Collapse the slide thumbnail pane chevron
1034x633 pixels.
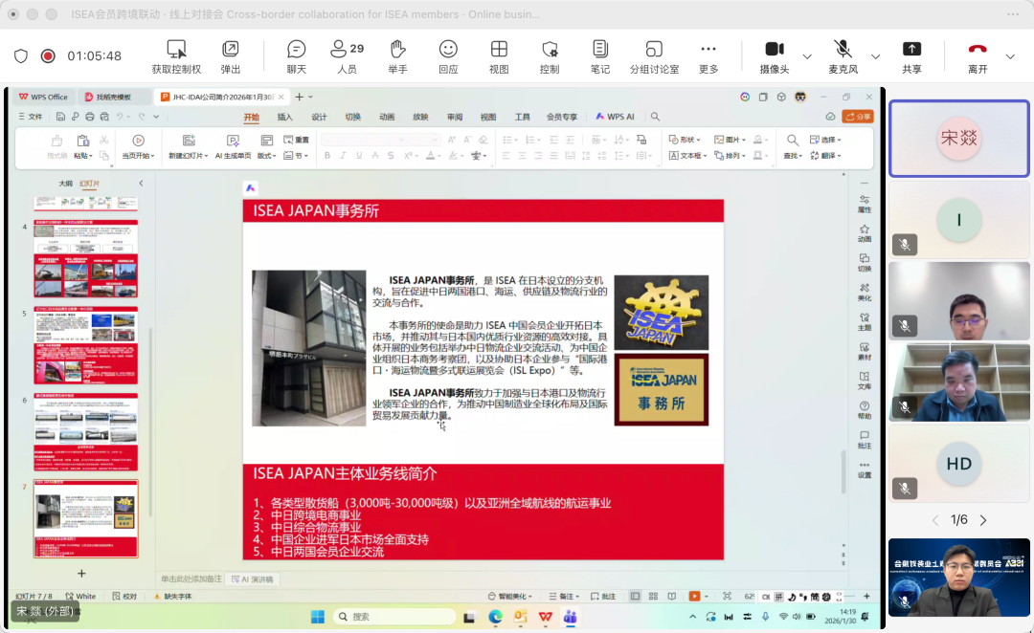pos(141,184)
